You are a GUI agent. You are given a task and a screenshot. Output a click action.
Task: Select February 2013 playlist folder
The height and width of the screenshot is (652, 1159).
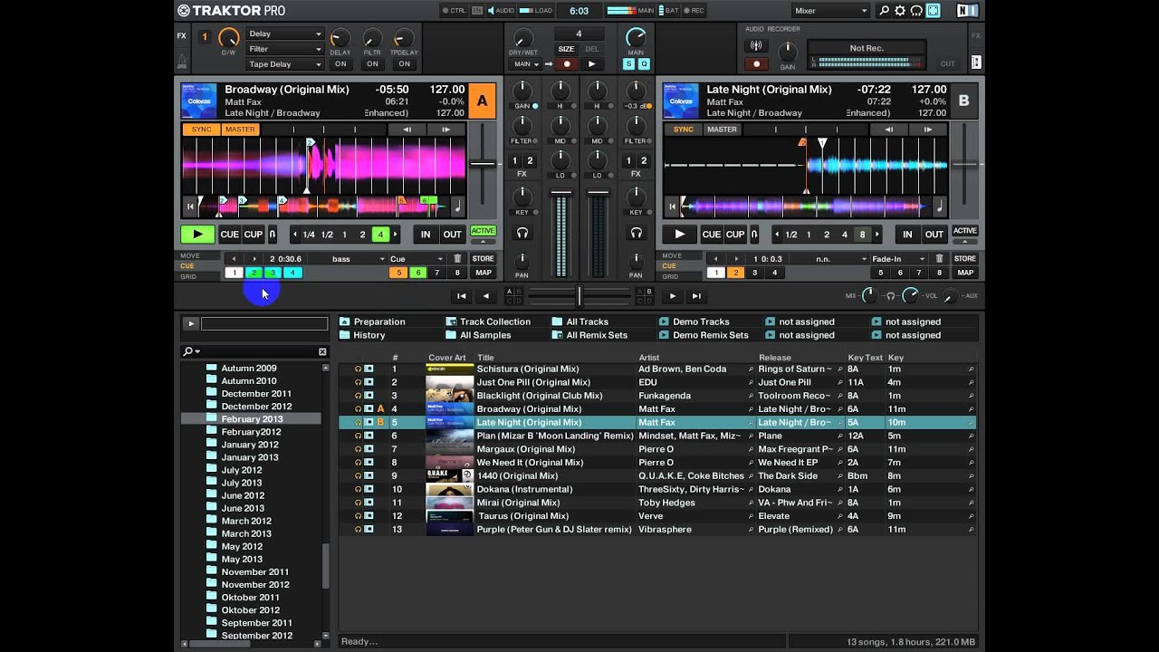click(x=252, y=419)
